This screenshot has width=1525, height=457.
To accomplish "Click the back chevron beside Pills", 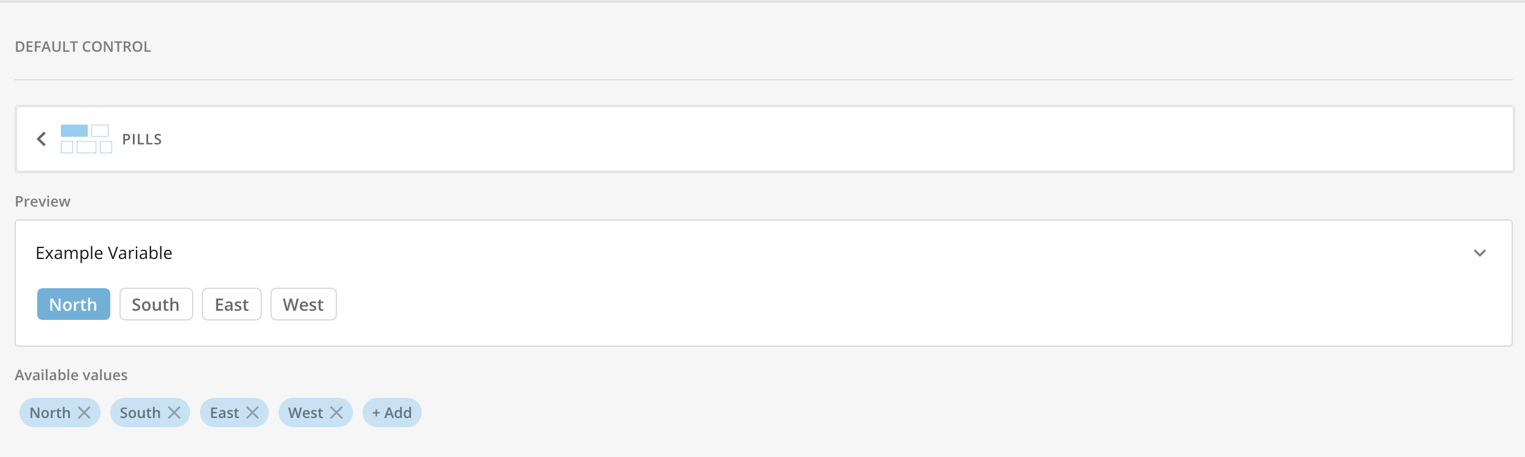I will point(41,140).
